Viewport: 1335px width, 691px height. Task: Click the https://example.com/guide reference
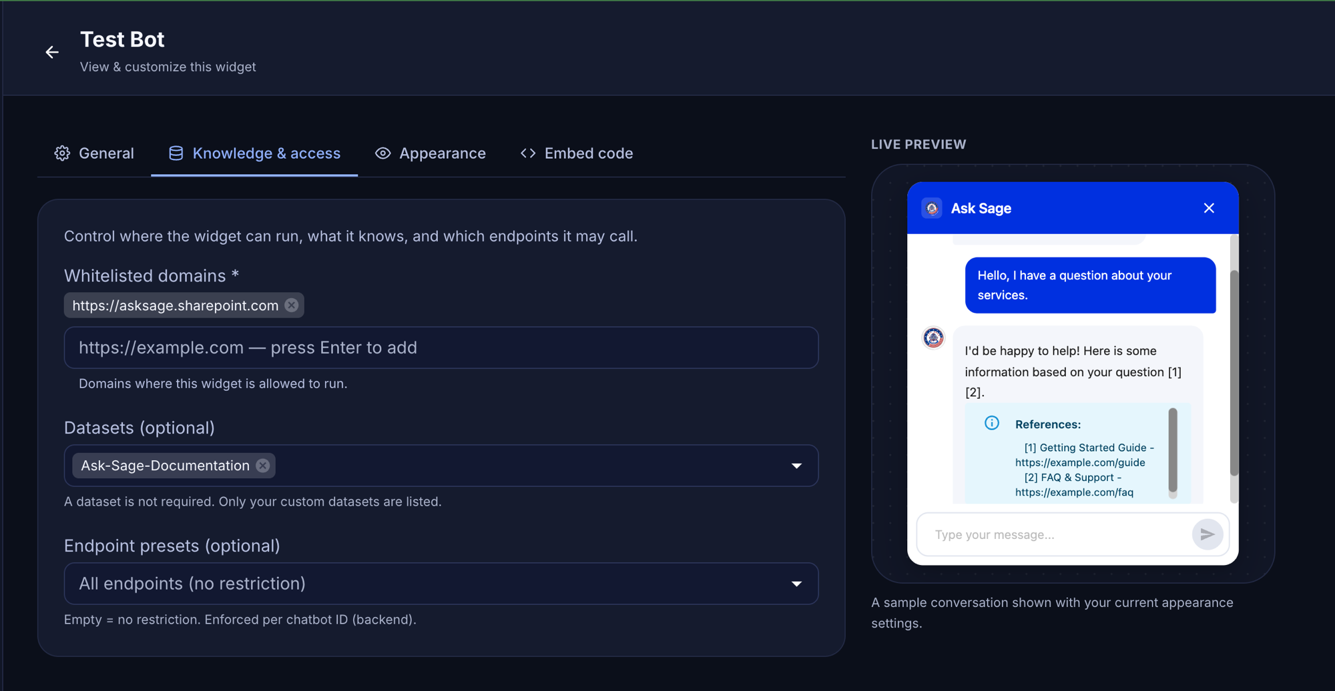click(x=1080, y=462)
